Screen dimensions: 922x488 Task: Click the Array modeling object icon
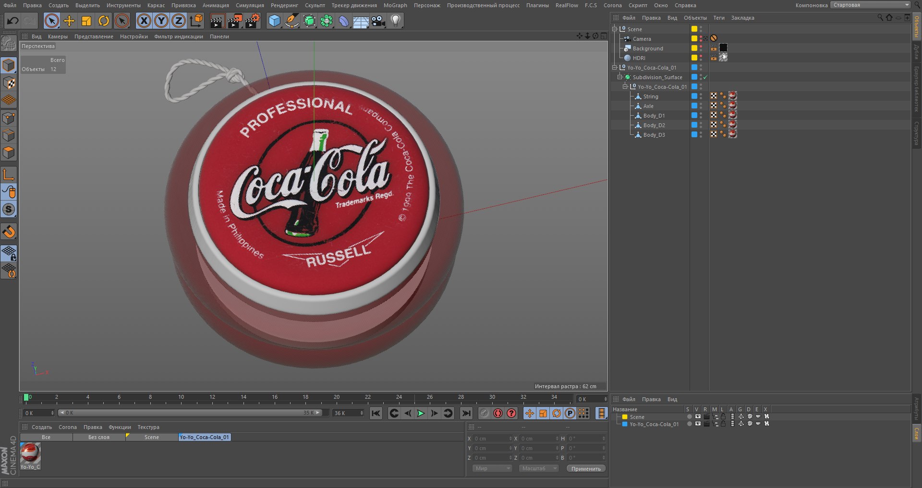(327, 21)
